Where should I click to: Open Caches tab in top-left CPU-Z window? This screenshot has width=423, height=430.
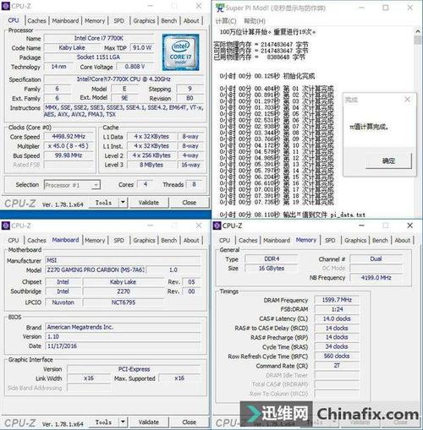[36, 21]
